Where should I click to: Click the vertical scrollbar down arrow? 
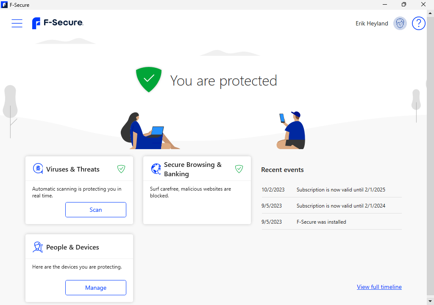click(430, 302)
